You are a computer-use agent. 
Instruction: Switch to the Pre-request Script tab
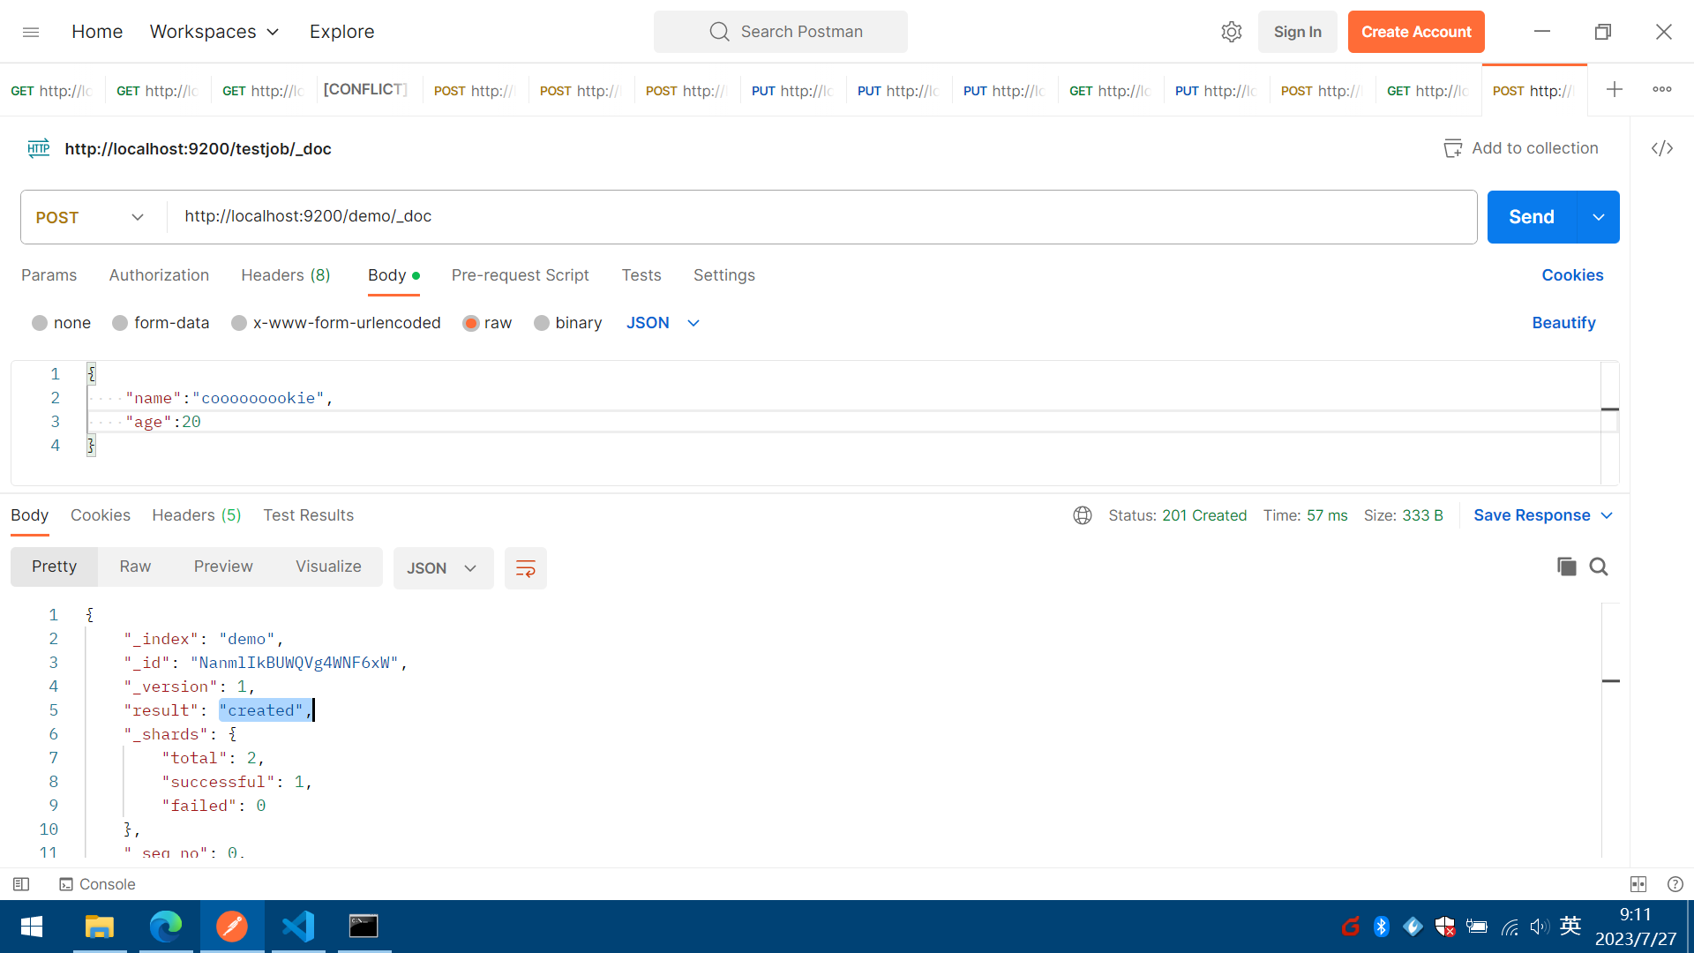(520, 275)
